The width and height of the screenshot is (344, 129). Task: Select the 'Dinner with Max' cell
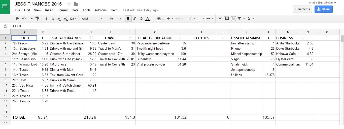pos(66,70)
